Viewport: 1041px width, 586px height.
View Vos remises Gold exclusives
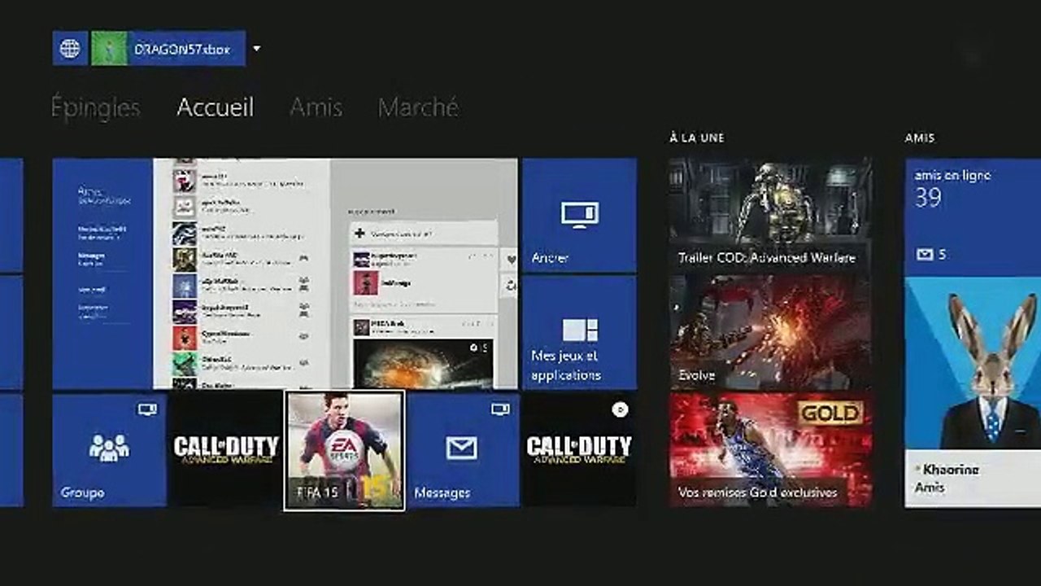pyautogui.click(x=770, y=450)
